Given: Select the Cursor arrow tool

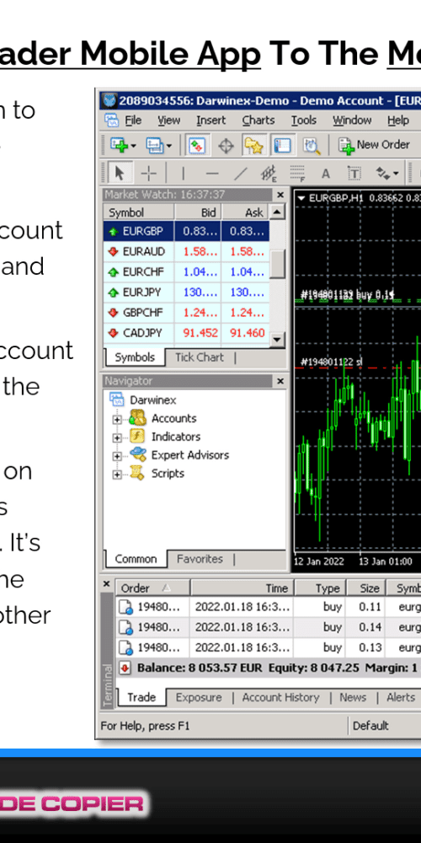Looking at the screenshot, I should coord(120,173).
